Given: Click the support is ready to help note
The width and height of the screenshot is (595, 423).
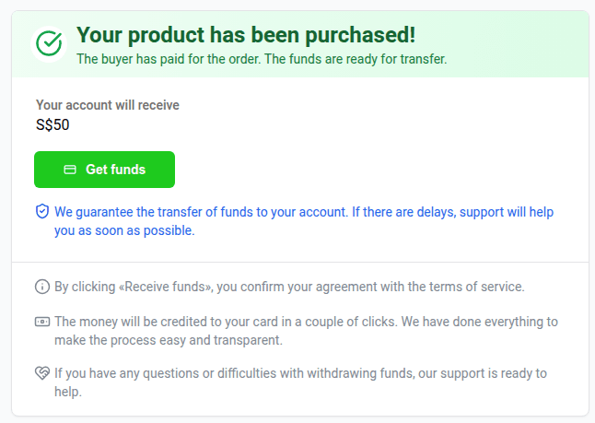Looking at the screenshot, I should tap(300, 382).
